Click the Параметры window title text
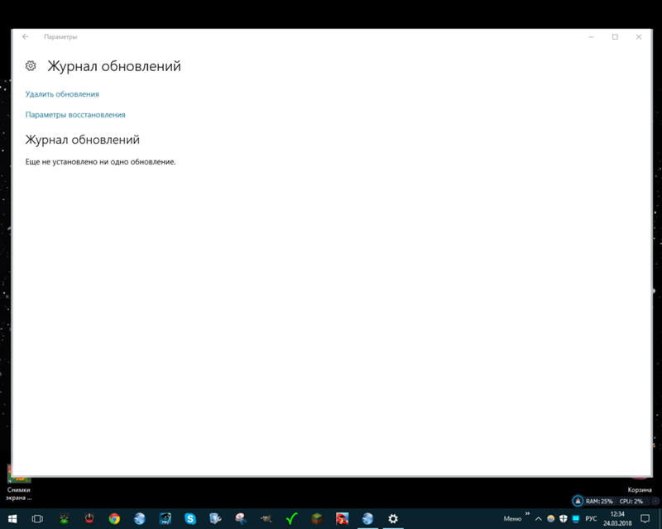 [60, 36]
